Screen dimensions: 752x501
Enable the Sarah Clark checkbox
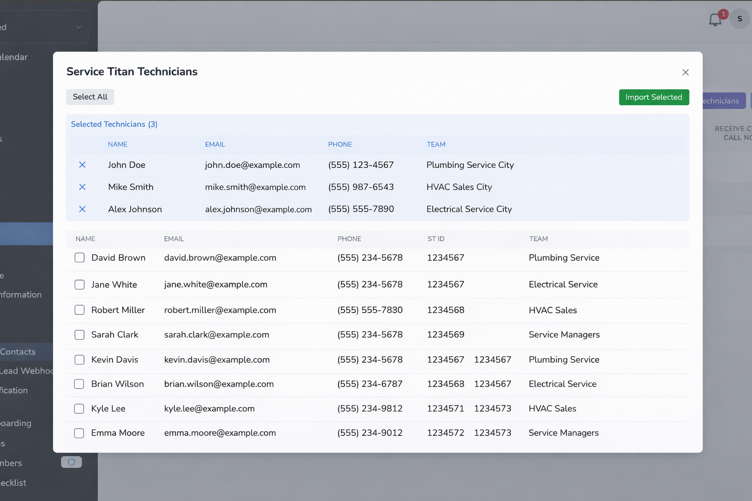click(x=79, y=335)
